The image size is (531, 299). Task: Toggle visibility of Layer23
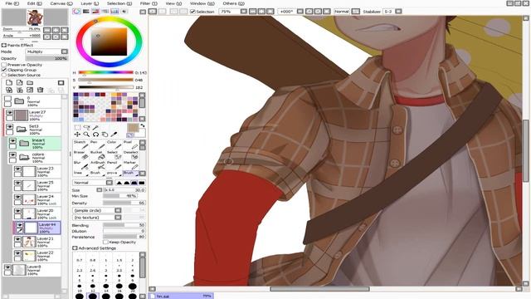18,169
